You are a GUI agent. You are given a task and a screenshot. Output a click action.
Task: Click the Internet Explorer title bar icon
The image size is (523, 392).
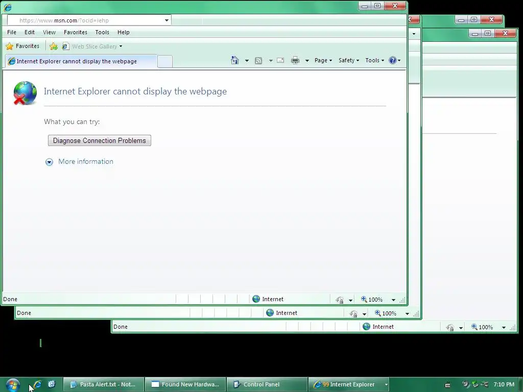pos(8,7)
